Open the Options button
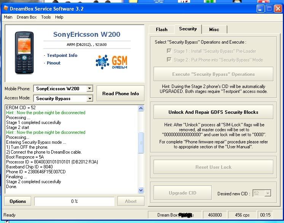Screen dimensions: 284x223 pyautogui.click(x=18, y=201)
